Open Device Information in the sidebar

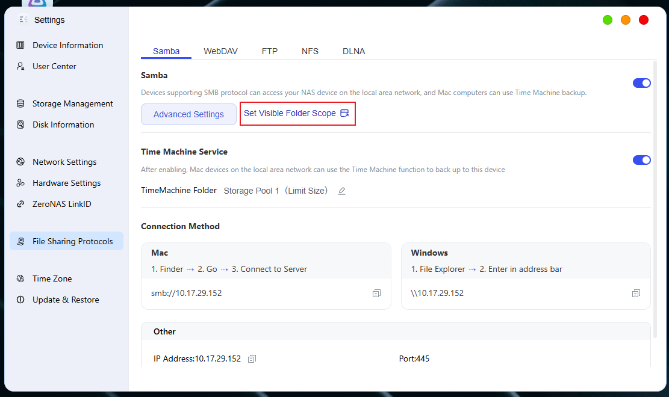pyautogui.click(x=67, y=45)
